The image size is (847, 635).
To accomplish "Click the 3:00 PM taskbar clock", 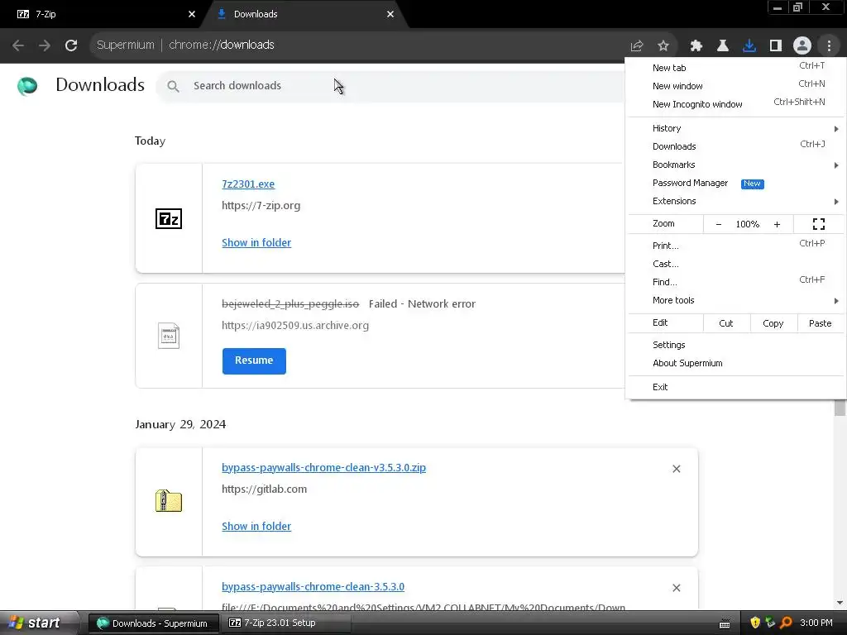I will [816, 623].
